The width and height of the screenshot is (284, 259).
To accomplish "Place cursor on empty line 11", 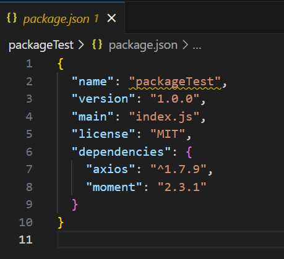I will click(171, 240).
